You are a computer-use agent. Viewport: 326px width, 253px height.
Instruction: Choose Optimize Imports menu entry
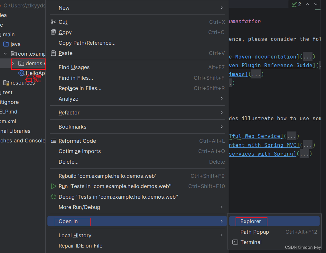tap(137, 151)
